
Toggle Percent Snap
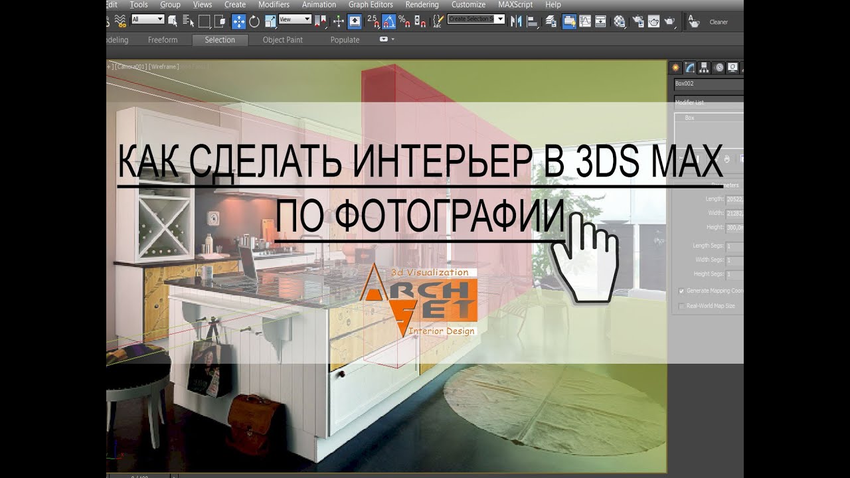pos(404,21)
